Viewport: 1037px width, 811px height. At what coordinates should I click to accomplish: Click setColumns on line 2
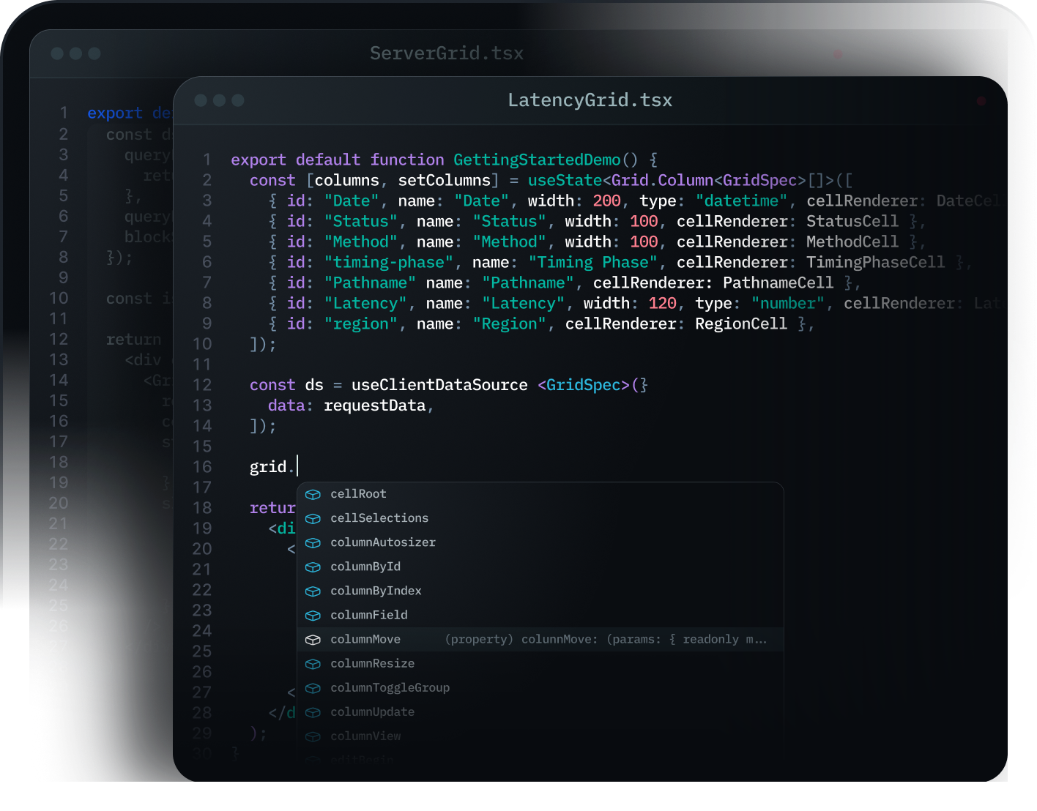coord(445,180)
